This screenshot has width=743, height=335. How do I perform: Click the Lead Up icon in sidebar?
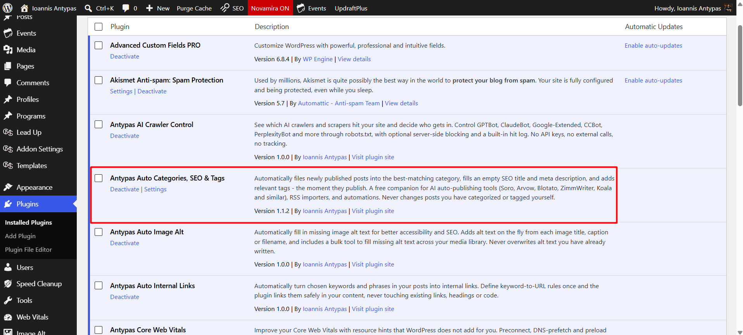click(x=8, y=132)
